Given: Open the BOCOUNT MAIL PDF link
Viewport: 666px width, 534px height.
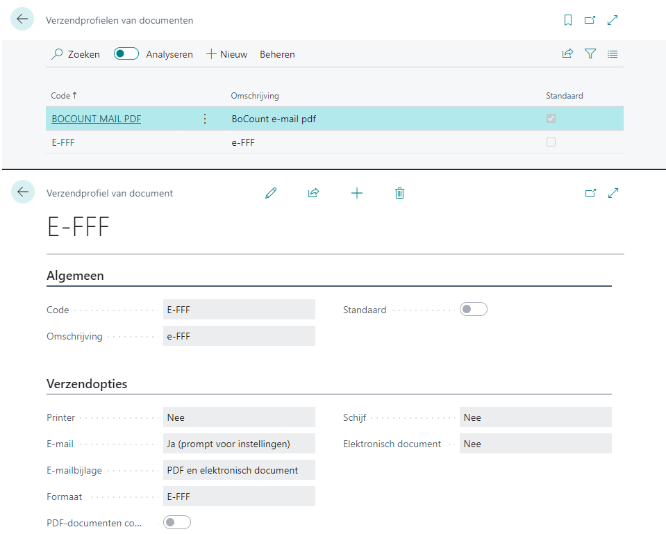Looking at the screenshot, I should [x=97, y=119].
